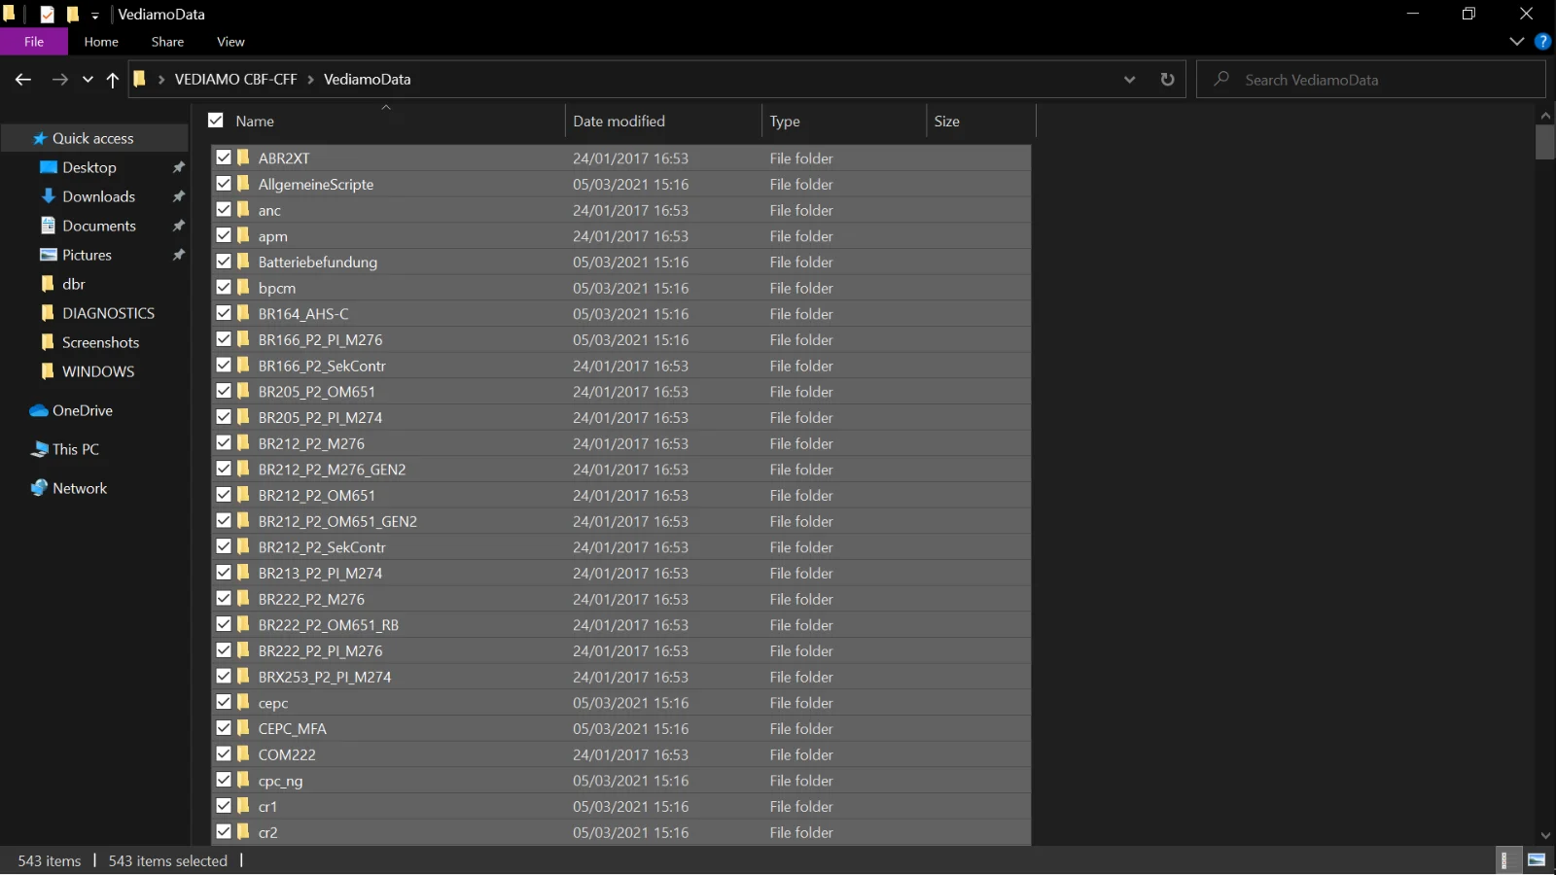Viewport: 1556px width, 875px height.
Task: Open Screenshots folder in sidebar
Action: point(100,342)
